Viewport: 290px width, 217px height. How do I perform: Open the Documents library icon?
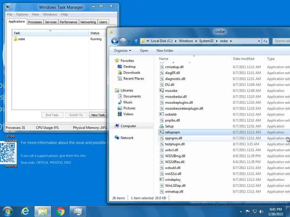[120, 96]
